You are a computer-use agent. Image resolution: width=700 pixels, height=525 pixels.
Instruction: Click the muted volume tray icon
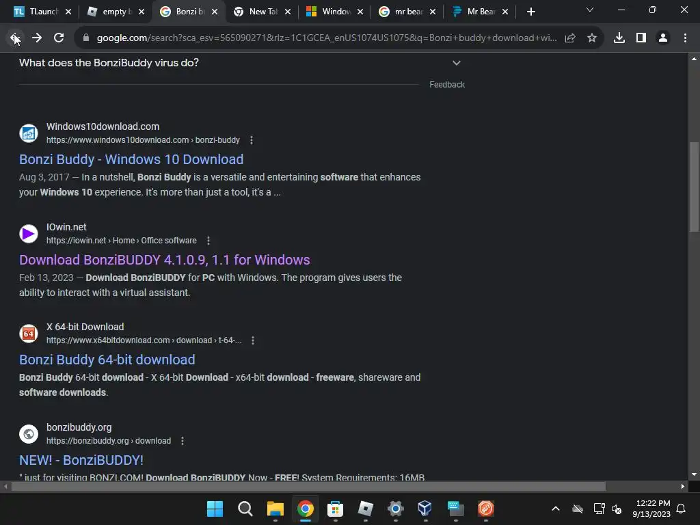pyautogui.click(x=617, y=509)
